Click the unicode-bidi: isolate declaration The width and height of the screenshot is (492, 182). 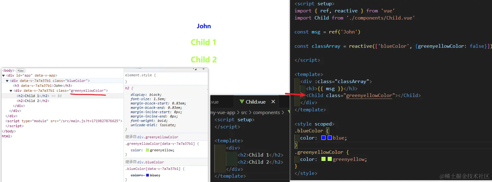(x=153, y=125)
